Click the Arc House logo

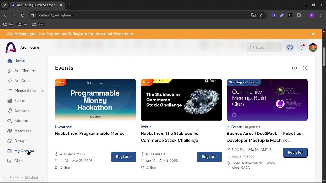click(x=11, y=47)
